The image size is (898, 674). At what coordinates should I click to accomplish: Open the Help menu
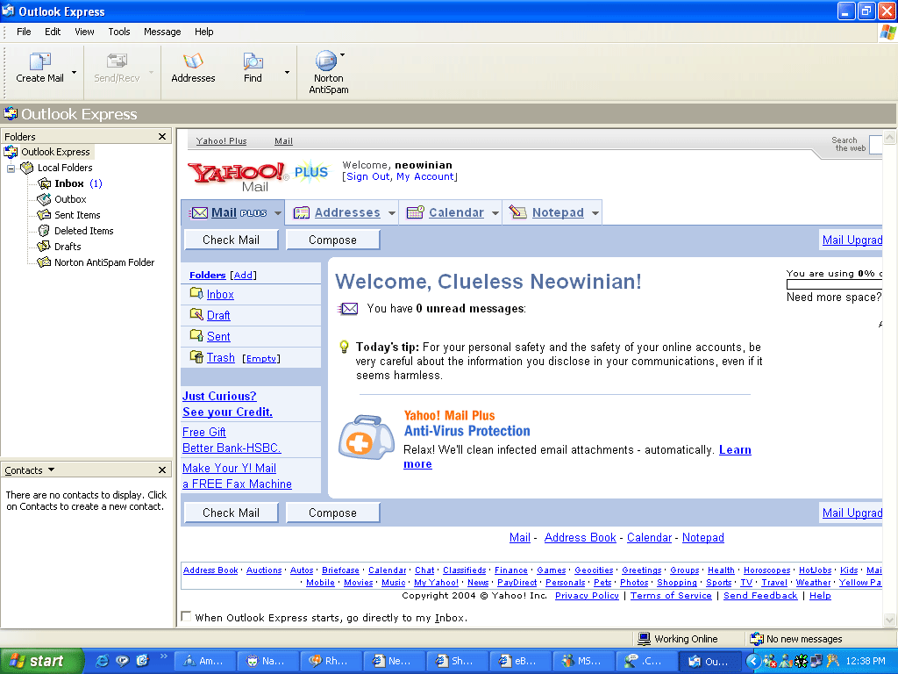point(203,32)
